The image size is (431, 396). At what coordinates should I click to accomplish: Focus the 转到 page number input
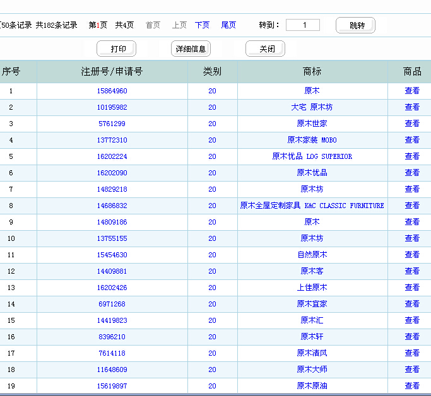(x=303, y=25)
